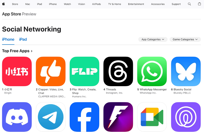Expand the Top Free Apps list
The image size is (204, 132).
17,51
